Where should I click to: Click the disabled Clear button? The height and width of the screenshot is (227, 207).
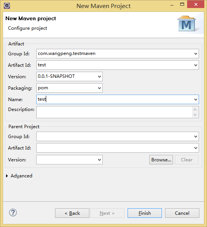(187, 160)
